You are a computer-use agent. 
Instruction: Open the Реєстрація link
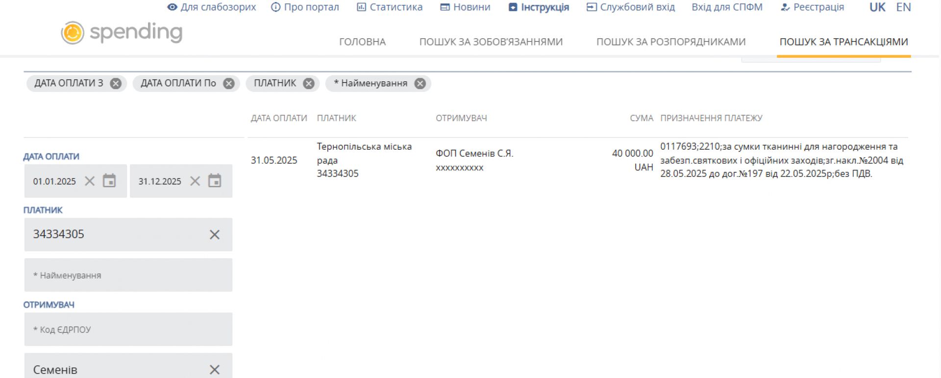(x=812, y=7)
